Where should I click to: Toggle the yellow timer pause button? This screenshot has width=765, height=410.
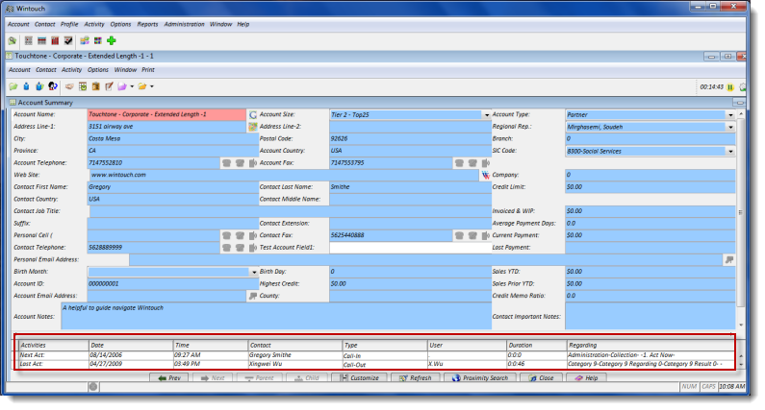730,87
